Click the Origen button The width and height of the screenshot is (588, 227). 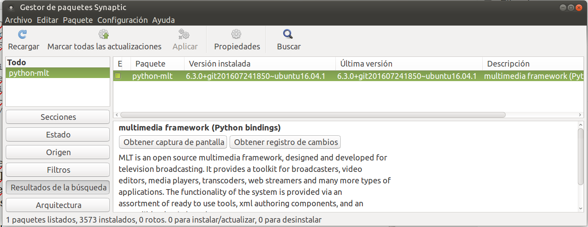click(58, 152)
